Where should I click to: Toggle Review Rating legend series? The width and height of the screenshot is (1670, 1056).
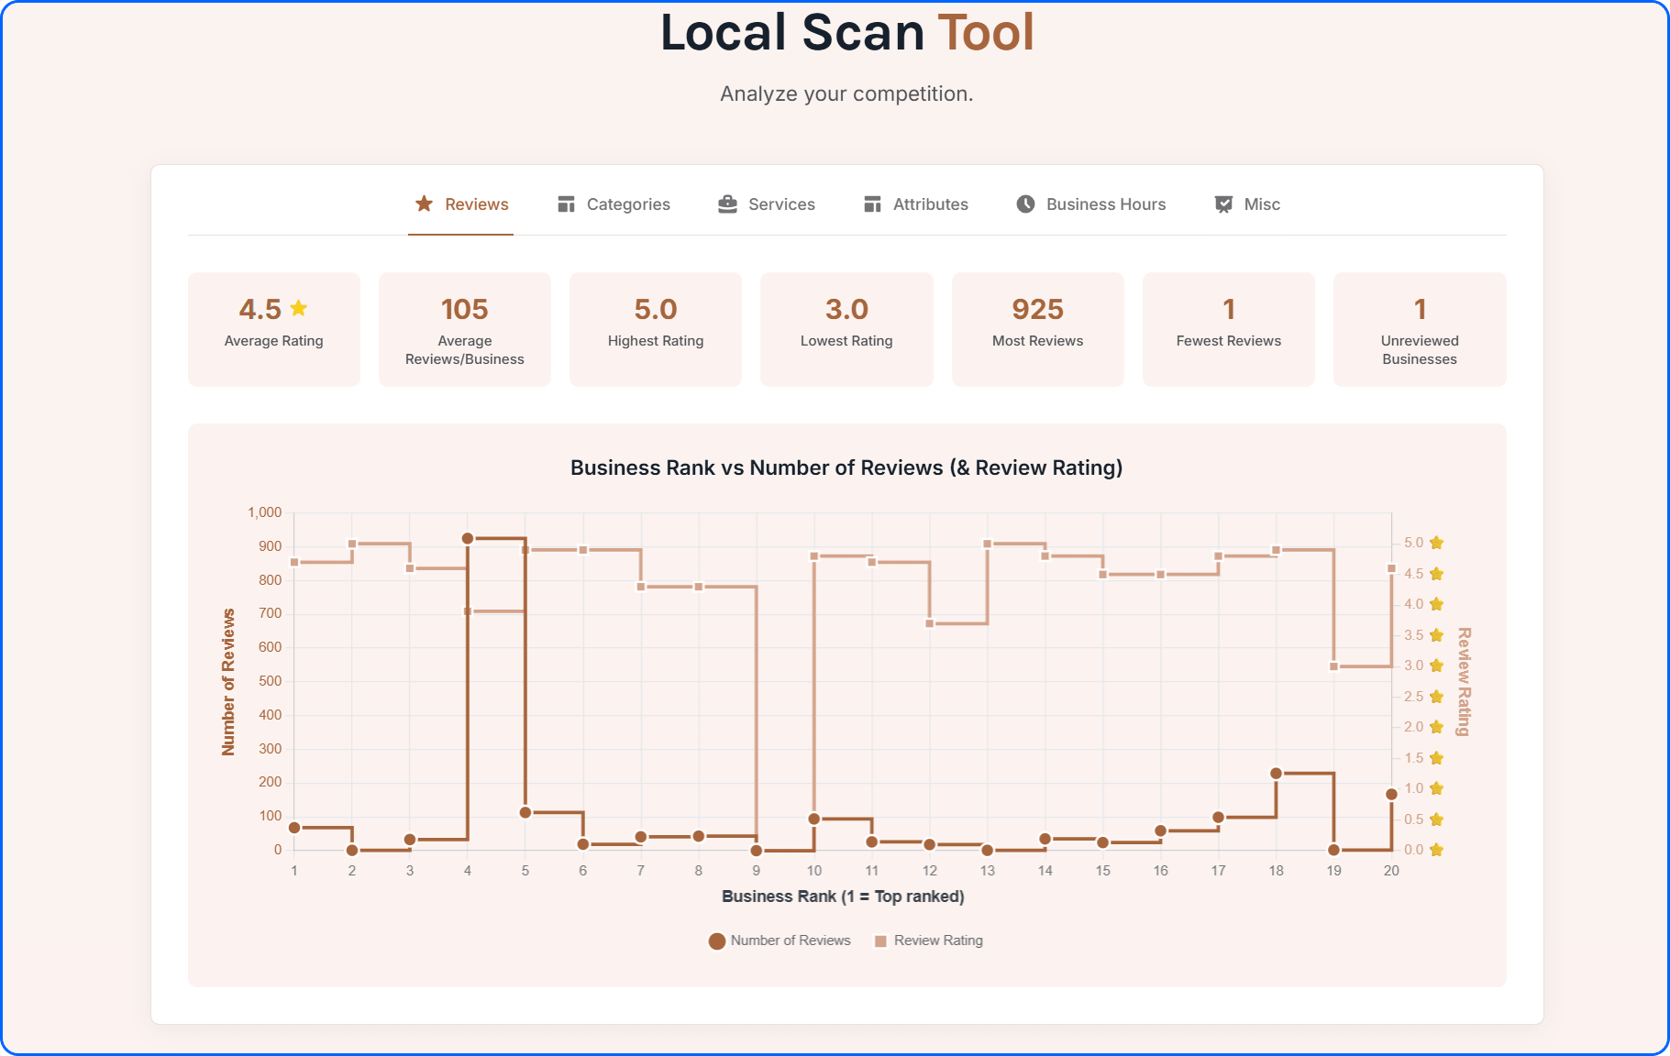(928, 940)
